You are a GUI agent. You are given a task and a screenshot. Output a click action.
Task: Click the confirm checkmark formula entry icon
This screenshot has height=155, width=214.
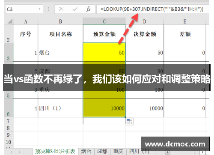tap(75, 9)
